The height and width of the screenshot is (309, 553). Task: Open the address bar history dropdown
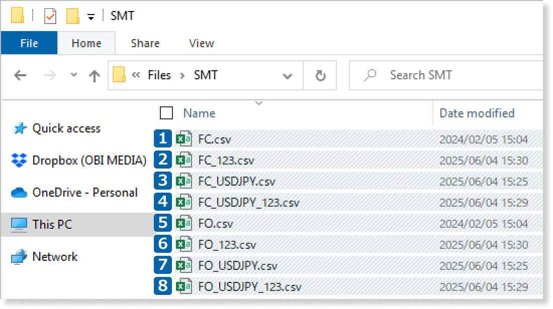[288, 76]
